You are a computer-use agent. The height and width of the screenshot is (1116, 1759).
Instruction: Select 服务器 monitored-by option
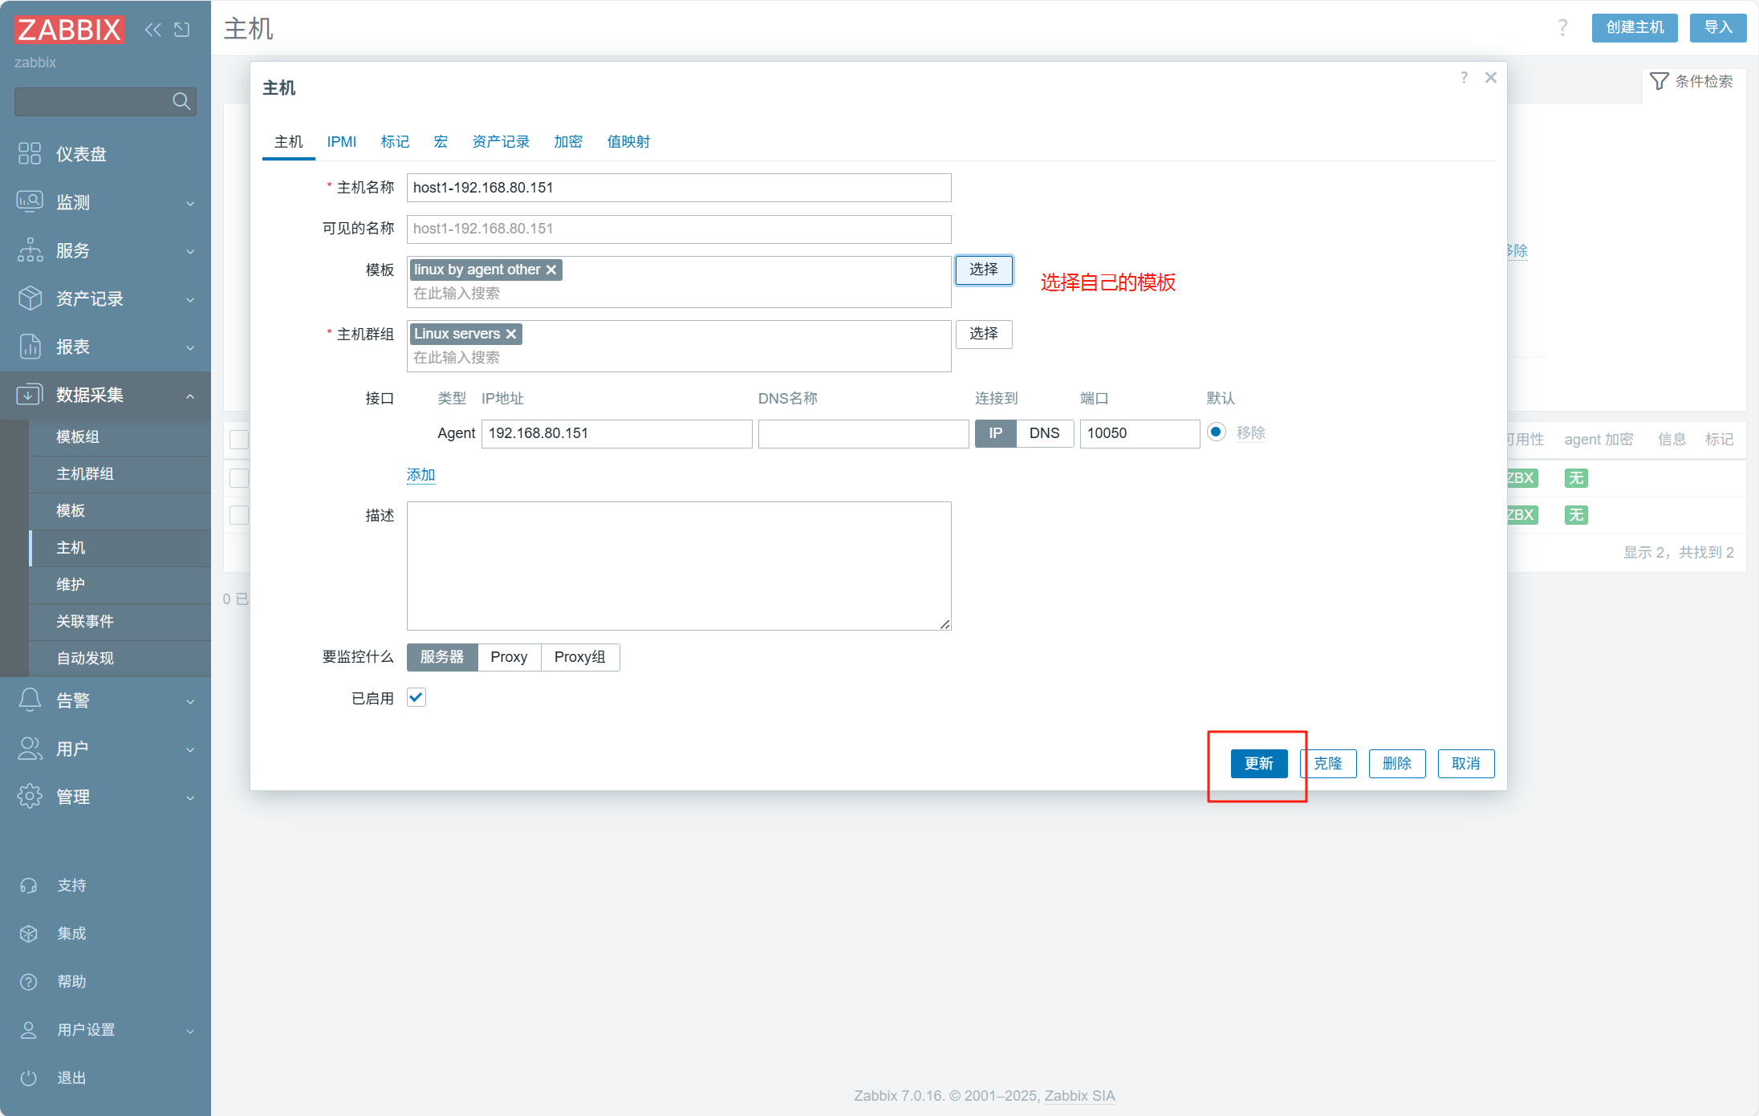coord(442,657)
